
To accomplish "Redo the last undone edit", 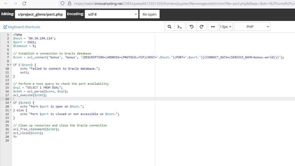I will coord(201,27).
